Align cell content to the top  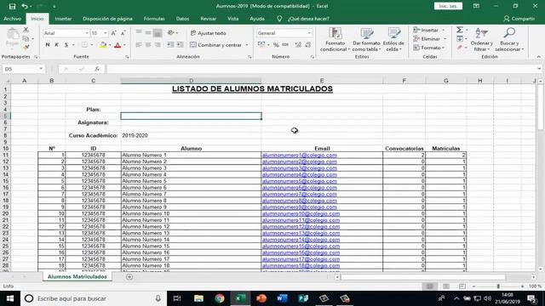tap(139, 33)
